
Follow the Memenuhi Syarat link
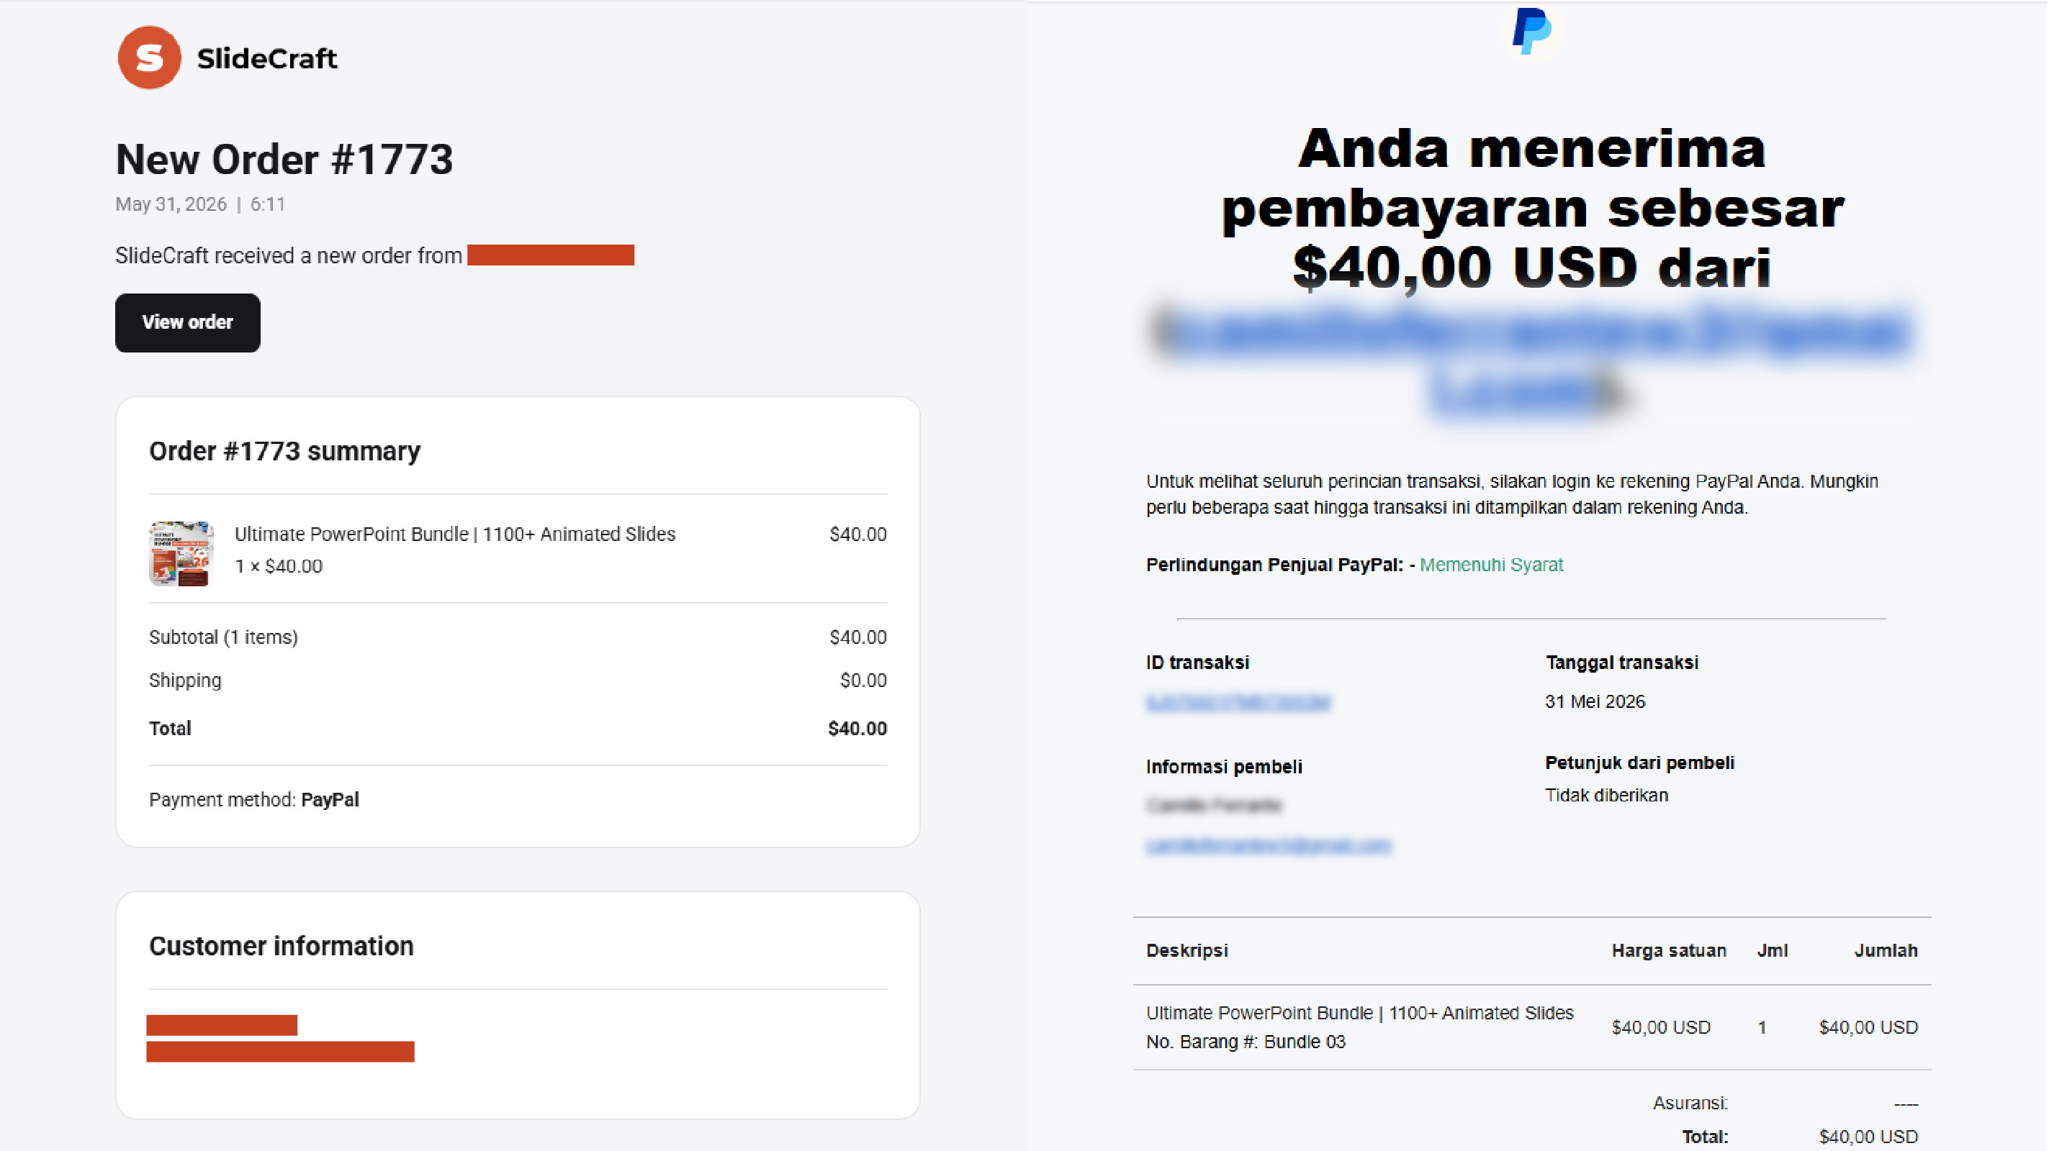[x=1492, y=565]
